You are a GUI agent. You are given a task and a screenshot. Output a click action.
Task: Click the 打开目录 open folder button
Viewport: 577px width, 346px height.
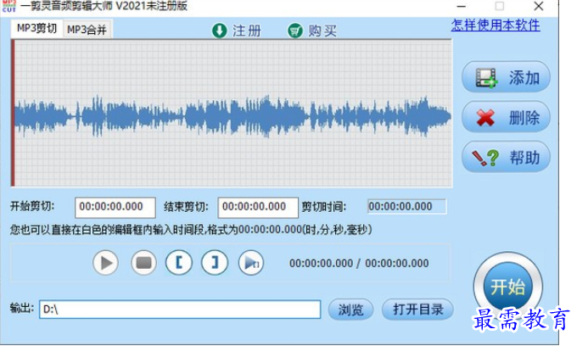[x=417, y=310]
